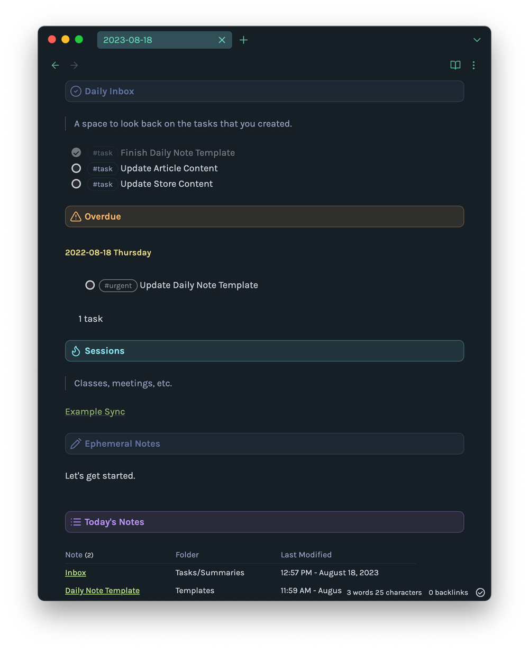
Task: Open the Example Sync link
Action: pyautogui.click(x=95, y=411)
